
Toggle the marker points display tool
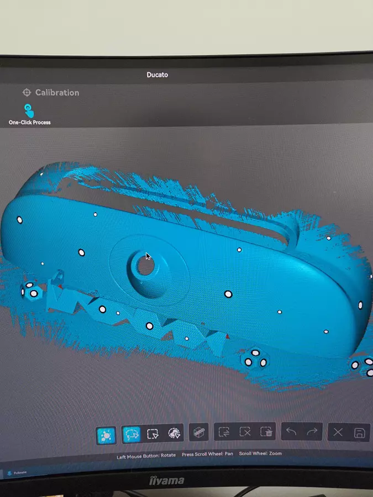(x=106, y=435)
